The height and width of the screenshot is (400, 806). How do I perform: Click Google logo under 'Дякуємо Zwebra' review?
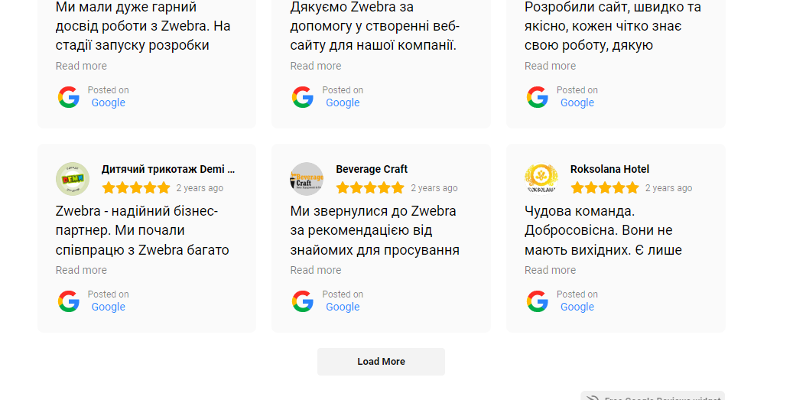(x=303, y=97)
